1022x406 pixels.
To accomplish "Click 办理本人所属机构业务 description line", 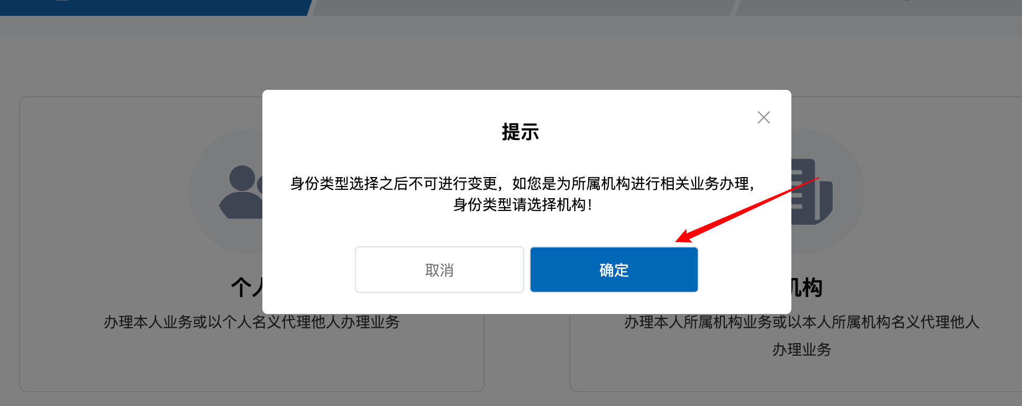I will 801,322.
